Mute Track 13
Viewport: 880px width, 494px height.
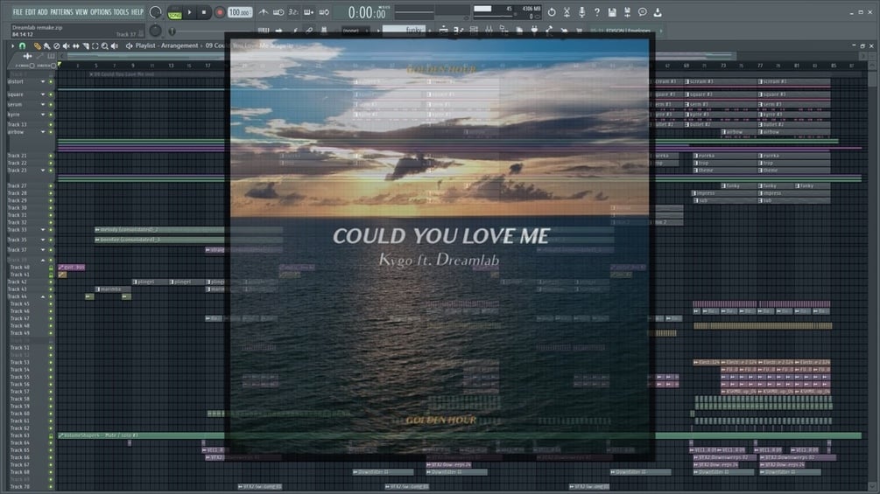click(51, 124)
